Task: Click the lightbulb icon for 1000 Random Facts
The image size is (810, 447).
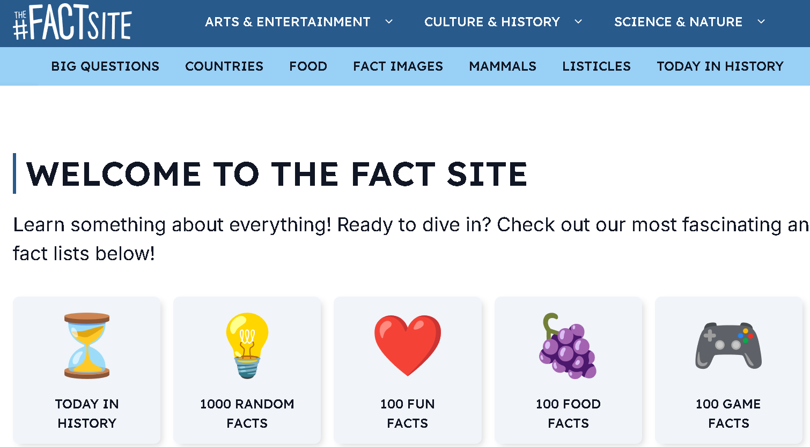Action: [x=247, y=345]
